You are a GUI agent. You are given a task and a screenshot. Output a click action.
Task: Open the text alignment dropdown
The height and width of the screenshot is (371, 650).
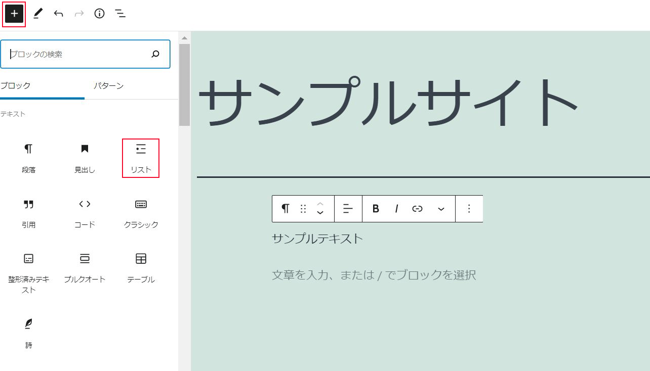coord(348,209)
